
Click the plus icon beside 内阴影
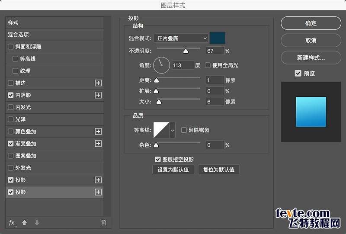click(x=98, y=95)
